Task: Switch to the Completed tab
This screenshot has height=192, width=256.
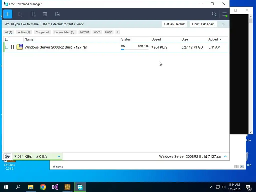Action: 42,32
